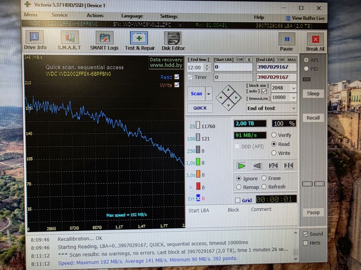The height and width of the screenshot is (270, 361).
Task: Open the Language menu
Action: (132, 16)
